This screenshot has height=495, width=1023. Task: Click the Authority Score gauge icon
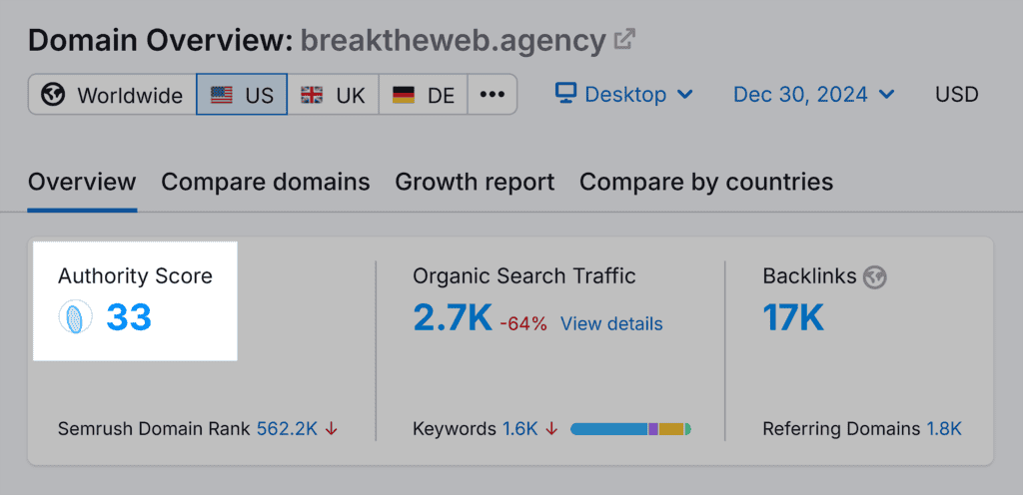click(x=76, y=317)
